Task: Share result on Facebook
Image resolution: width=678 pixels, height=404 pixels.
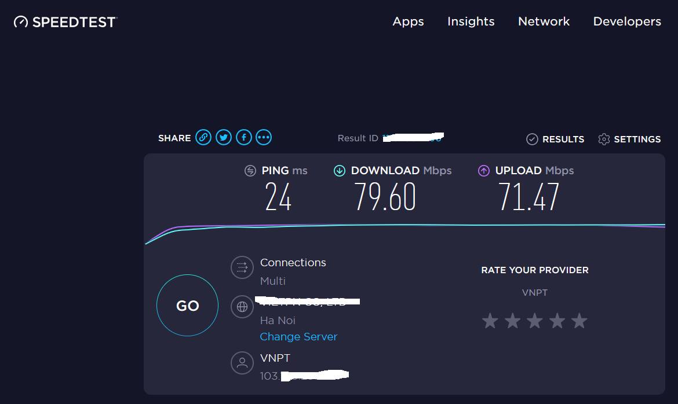Action: pyautogui.click(x=244, y=137)
